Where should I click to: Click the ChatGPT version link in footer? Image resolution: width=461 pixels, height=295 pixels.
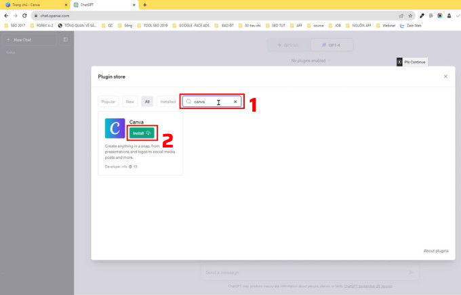(x=368, y=286)
